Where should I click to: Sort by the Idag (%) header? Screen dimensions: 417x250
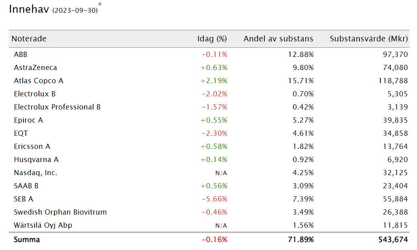click(x=212, y=39)
